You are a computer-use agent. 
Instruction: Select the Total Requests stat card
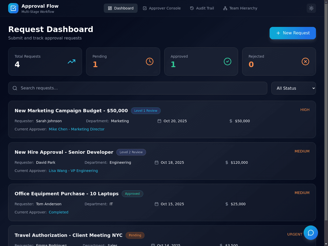pos(45,61)
